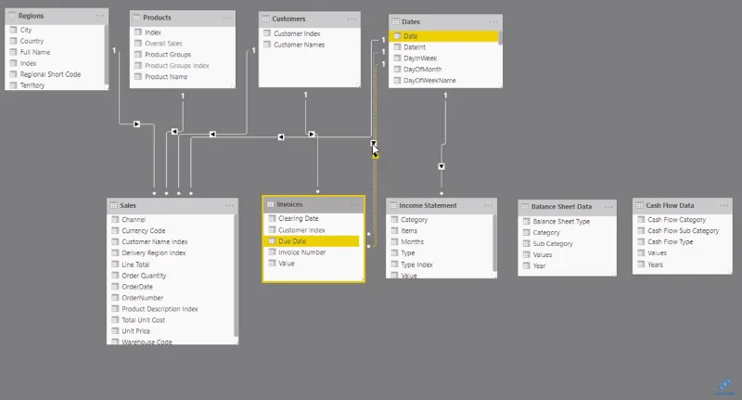The width and height of the screenshot is (742, 400).
Task: Select the Regions to Sales relationship arrow
Action: (x=136, y=124)
